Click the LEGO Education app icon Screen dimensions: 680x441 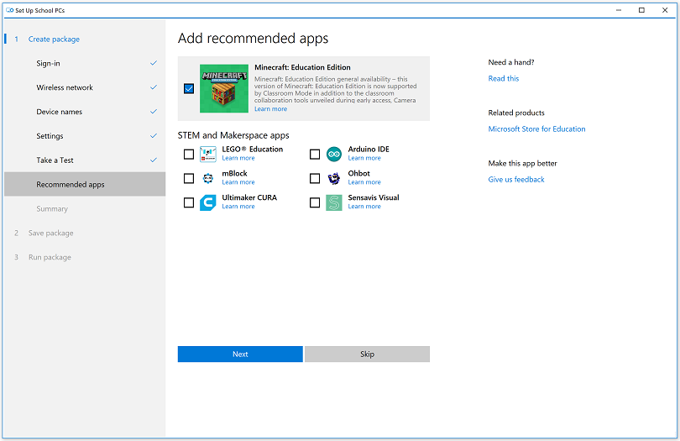[x=208, y=154]
